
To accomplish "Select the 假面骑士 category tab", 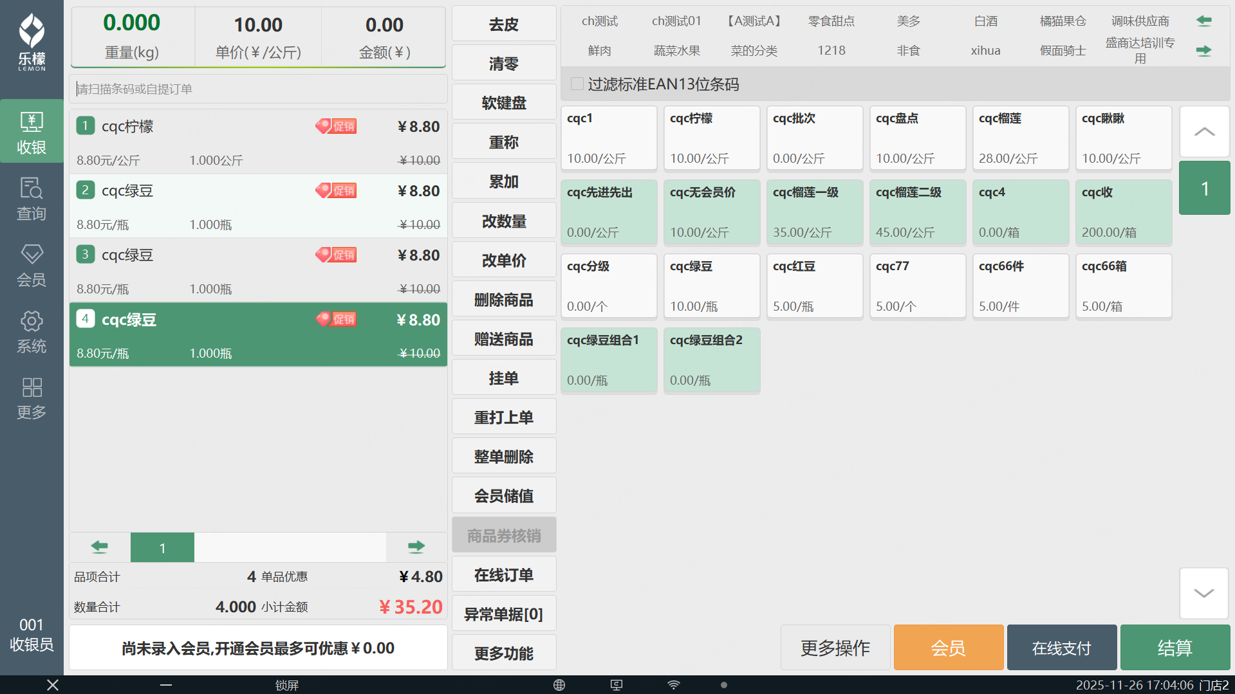I will (1063, 50).
